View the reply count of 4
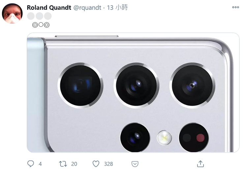This screenshot has height=170, width=244. (x=40, y=164)
